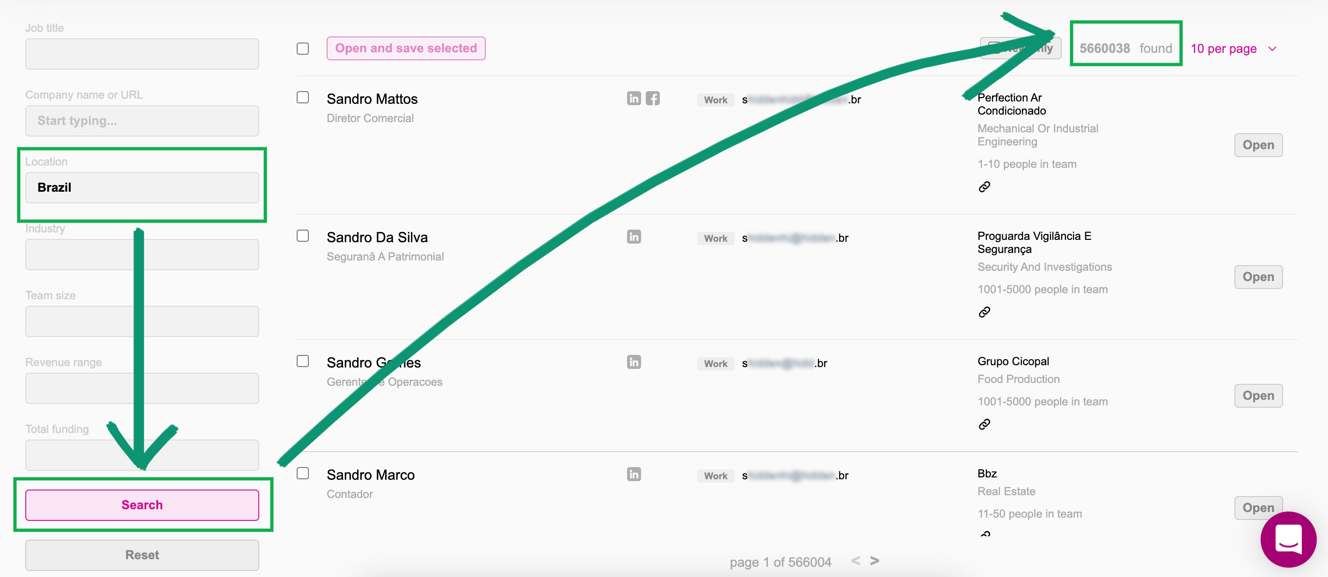Open the chat support bubble

[x=1288, y=540]
